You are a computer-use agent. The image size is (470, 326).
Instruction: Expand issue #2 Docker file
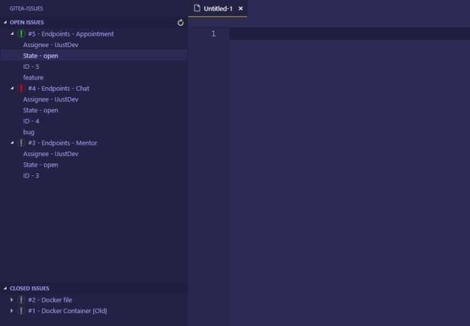[12, 300]
